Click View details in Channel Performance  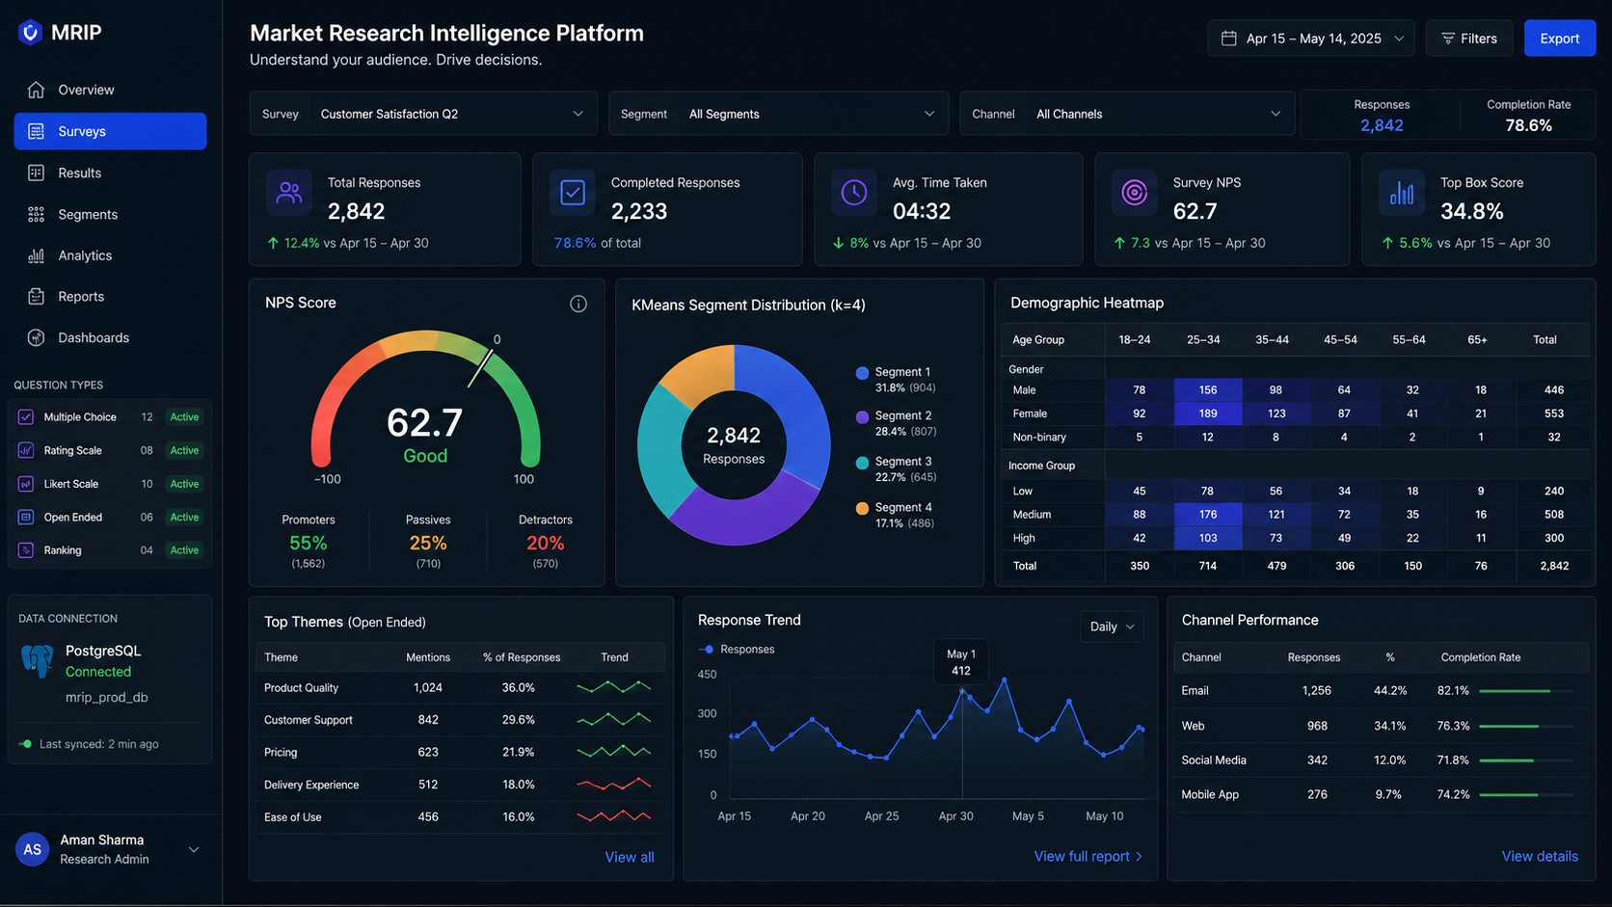pyautogui.click(x=1540, y=856)
